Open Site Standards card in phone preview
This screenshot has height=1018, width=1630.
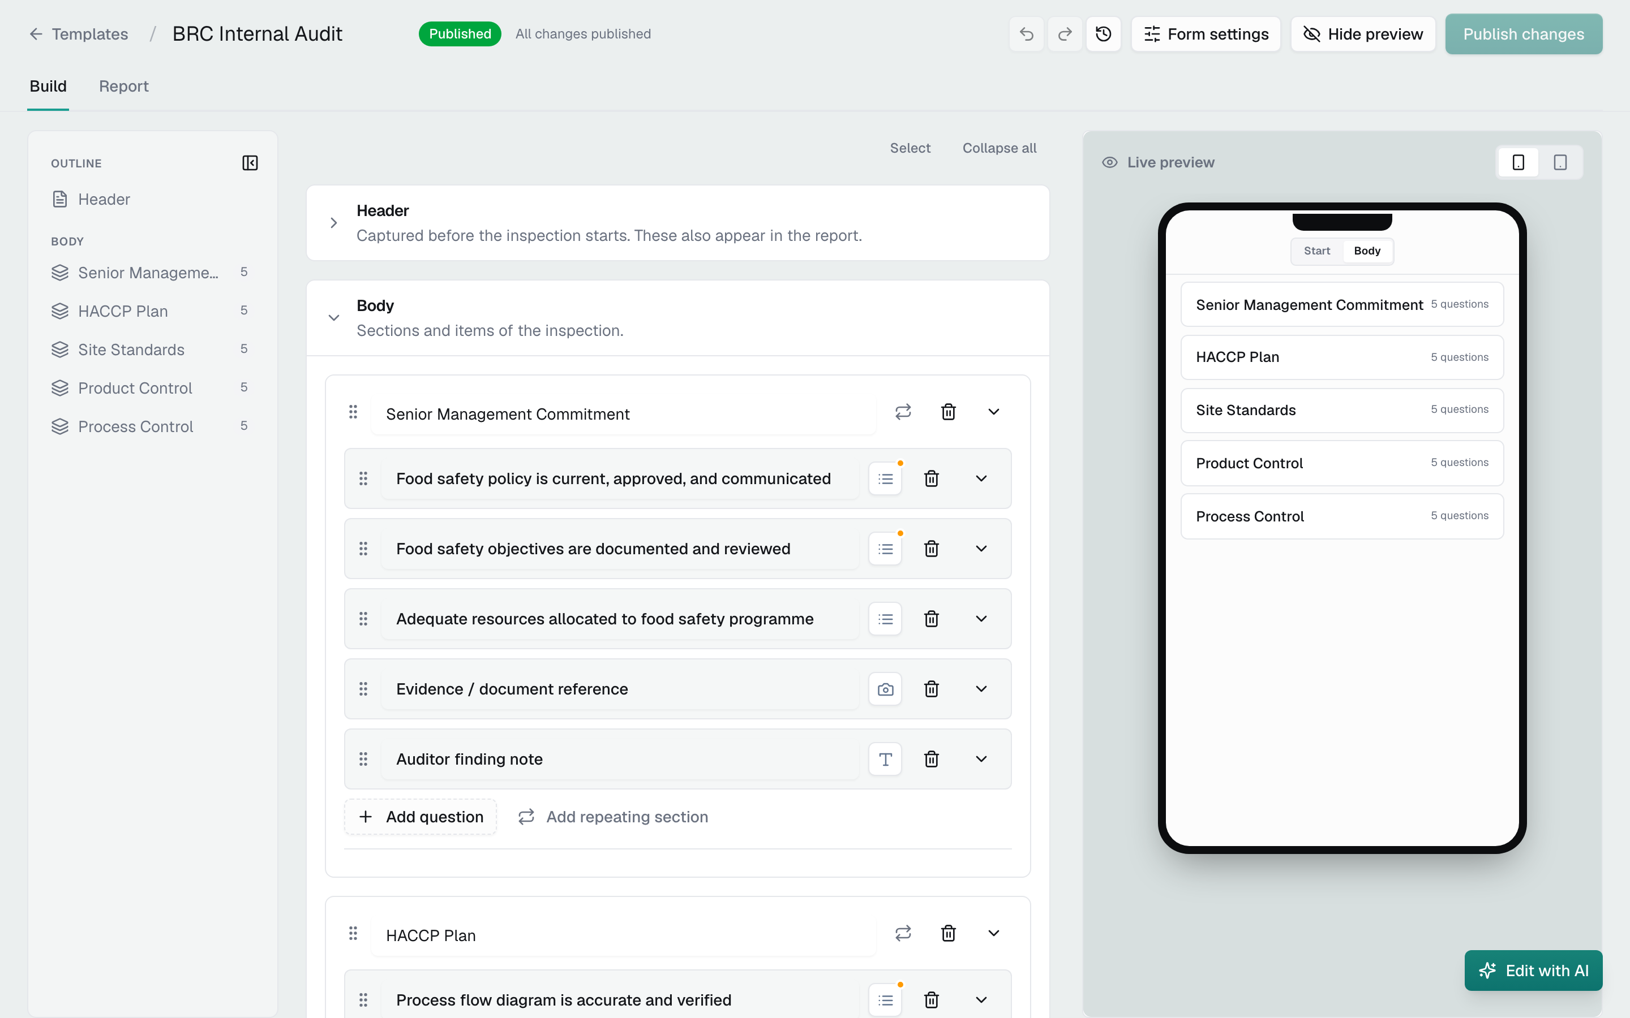tap(1342, 410)
